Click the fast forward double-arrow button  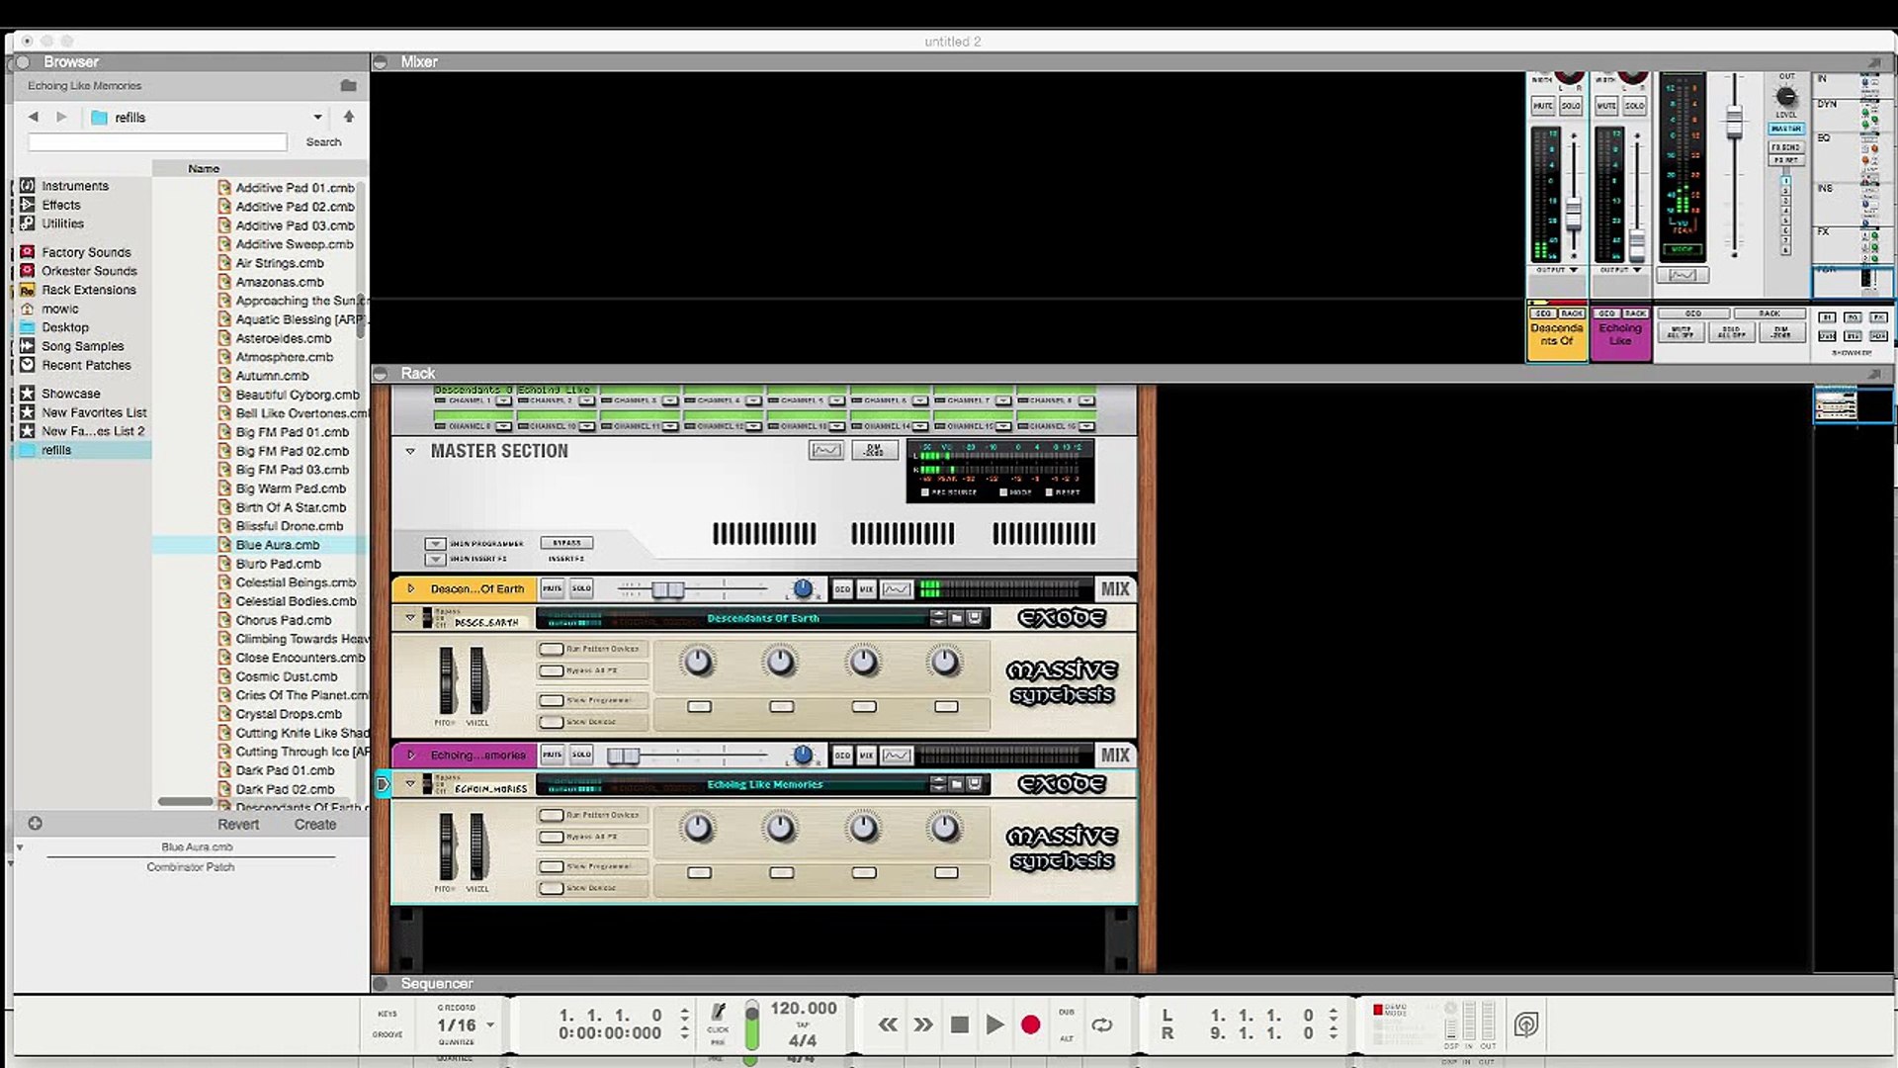923,1024
